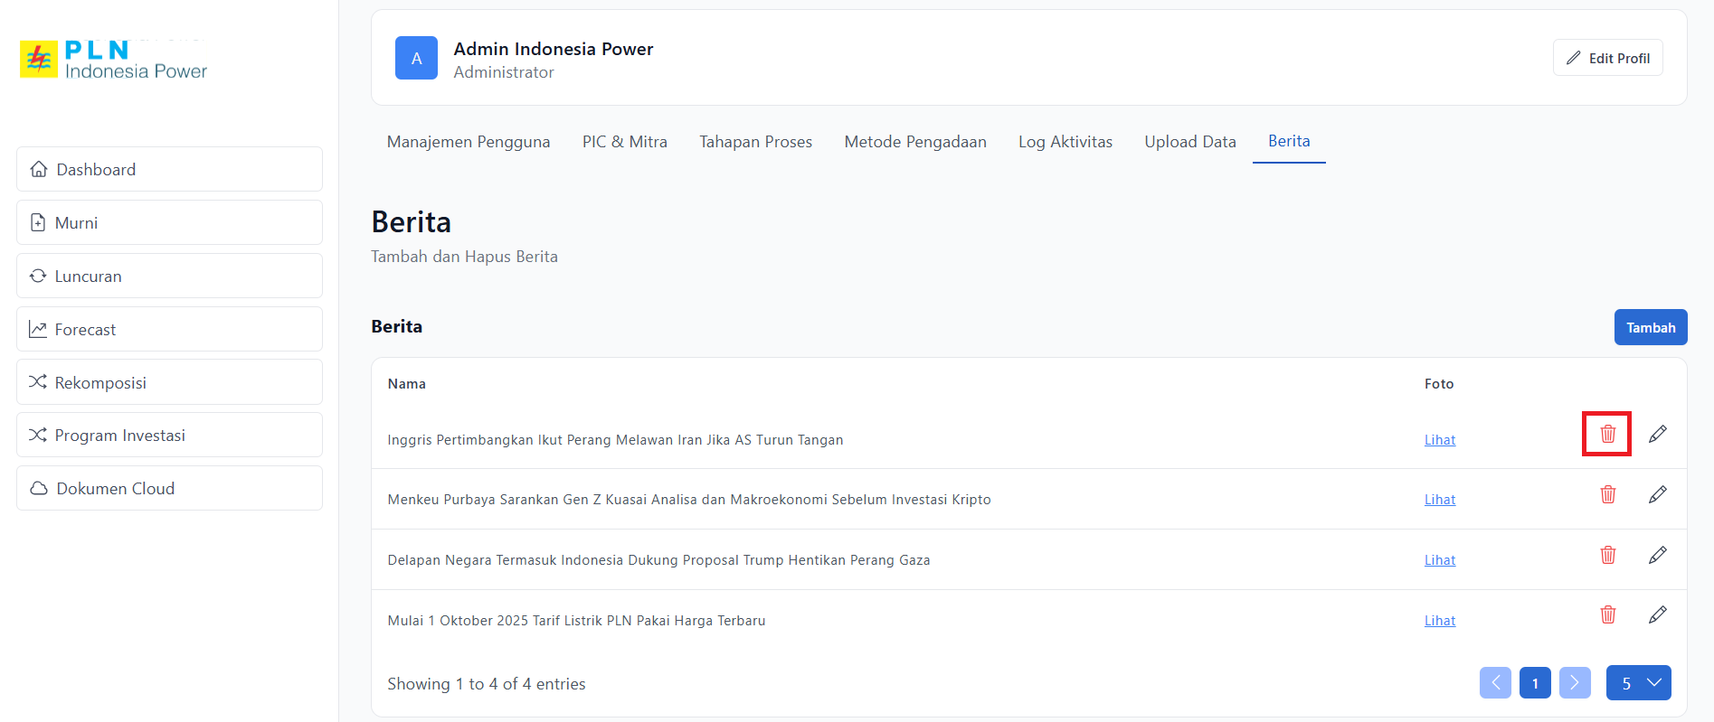Click the PLN Indonesia Power logo
Image resolution: width=1714 pixels, height=722 pixels.
[x=114, y=60]
